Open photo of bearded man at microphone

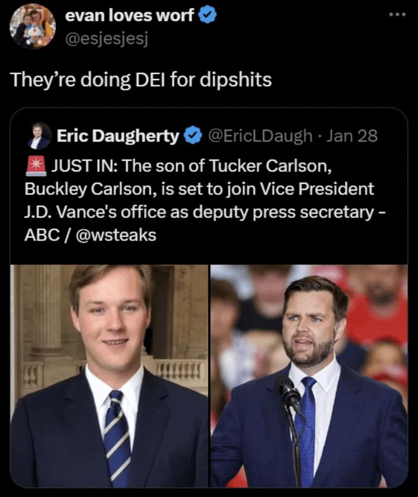click(309, 376)
